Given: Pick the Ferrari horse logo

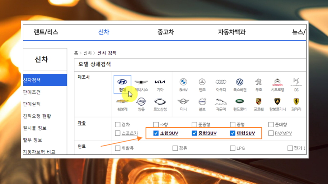Looking at the screenshot, I should tap(296, 102).
